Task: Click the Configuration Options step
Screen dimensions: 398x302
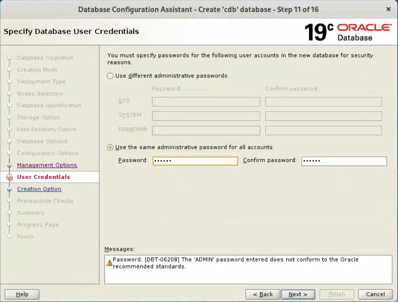Action: (48, 153)
